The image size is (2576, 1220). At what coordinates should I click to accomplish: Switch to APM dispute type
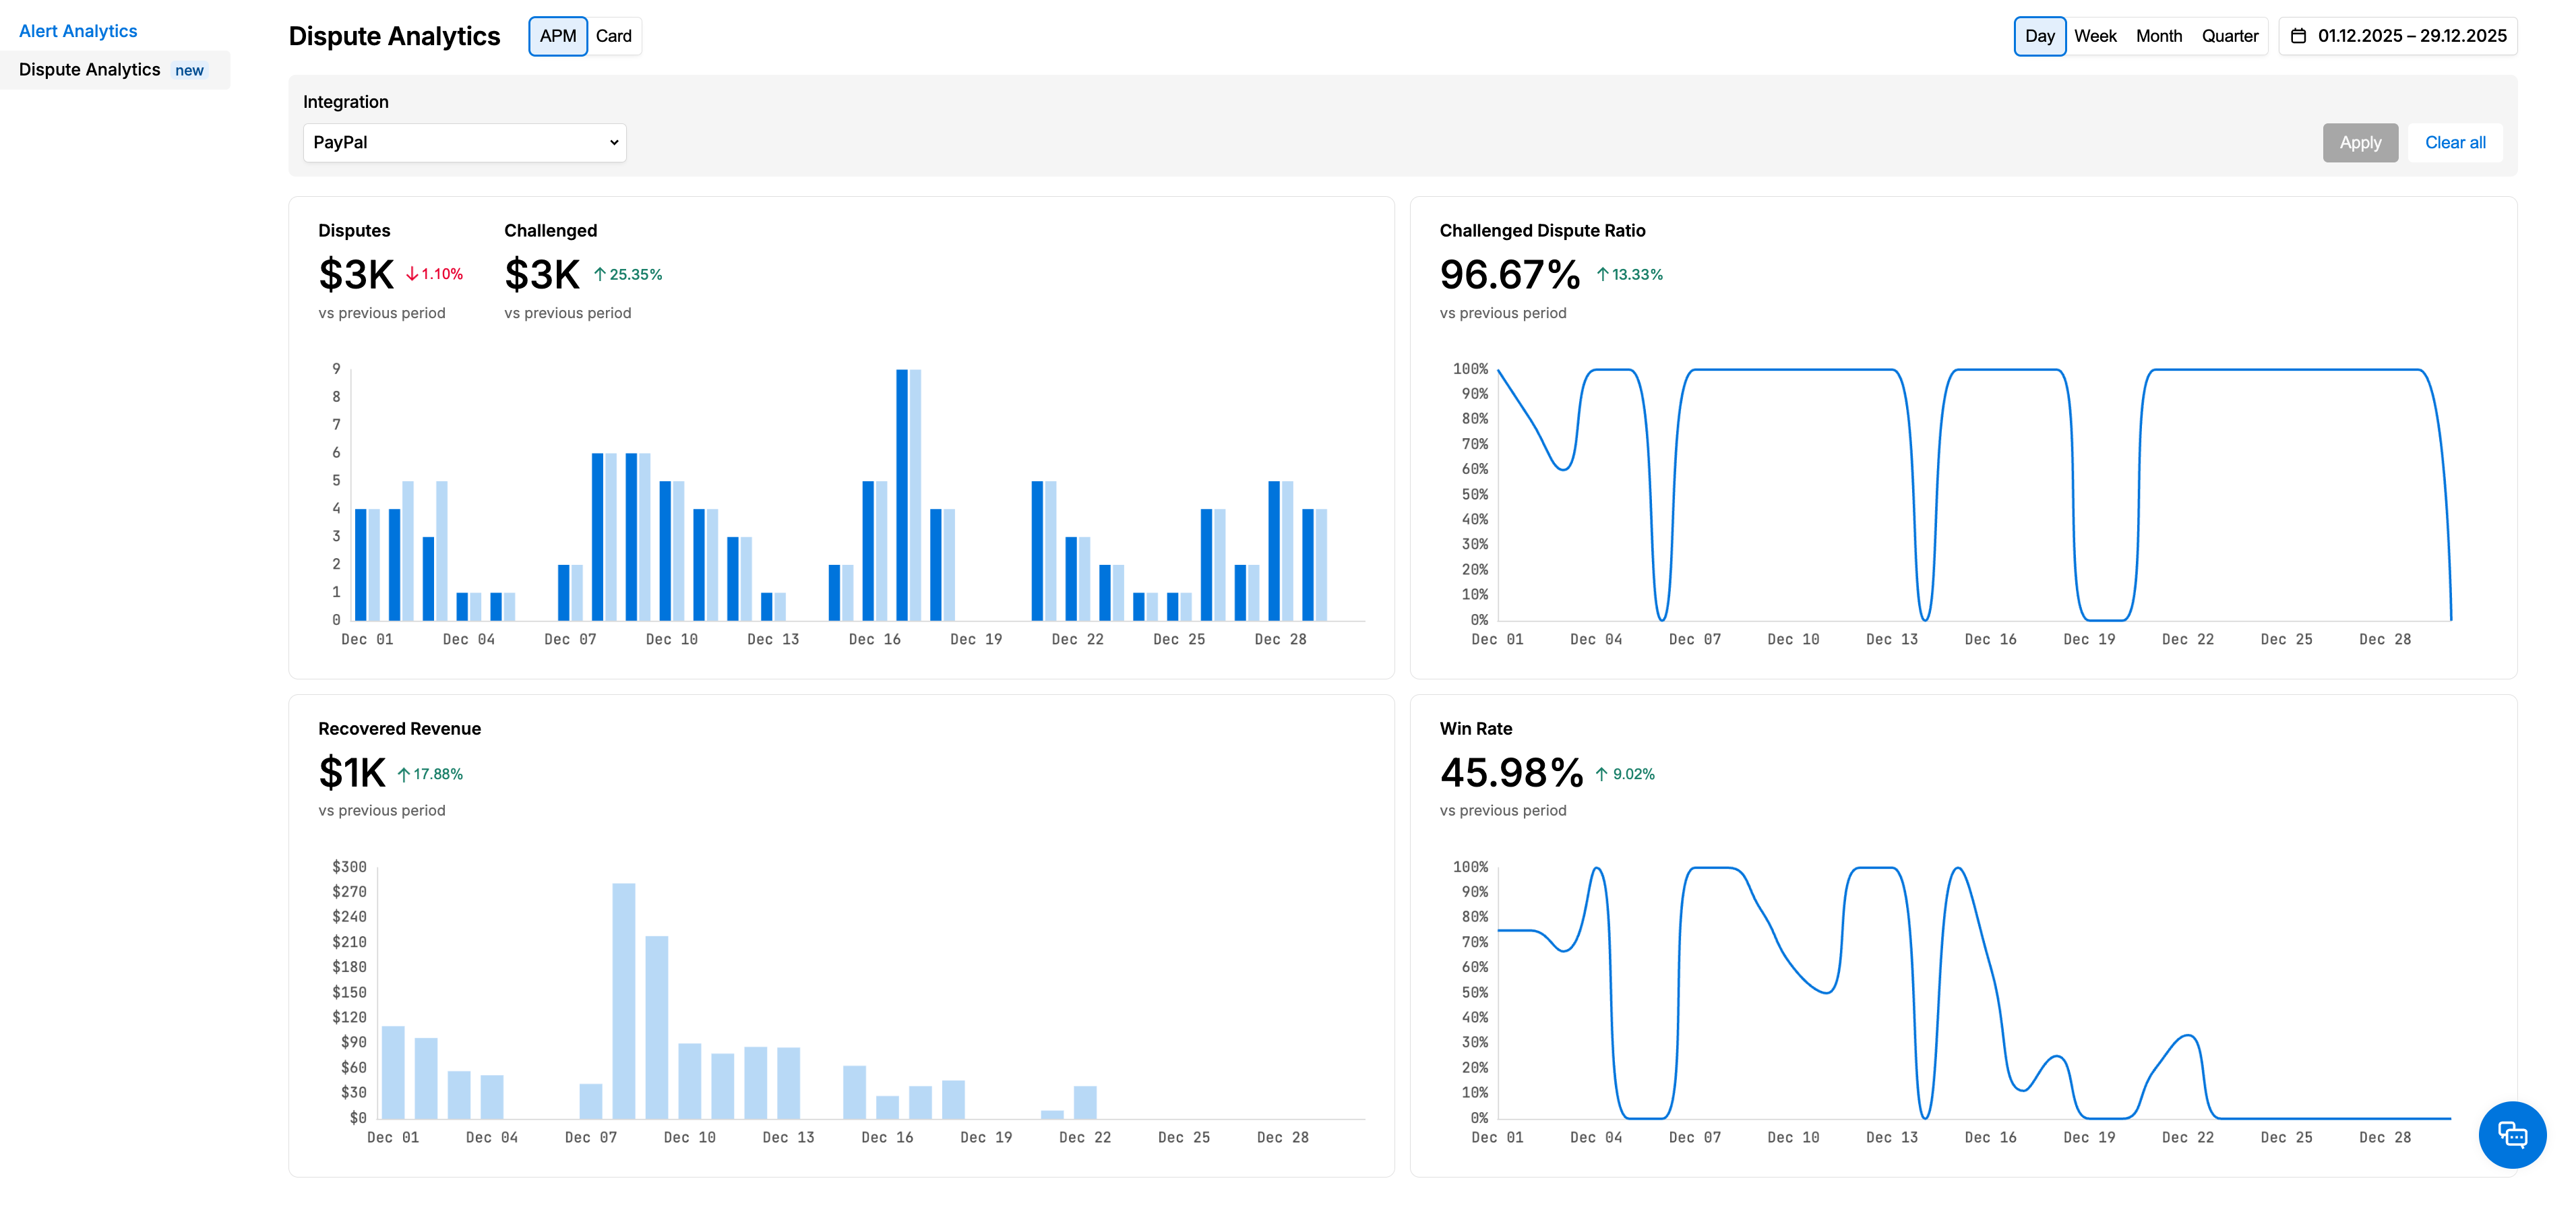click(x=557, y=36)
